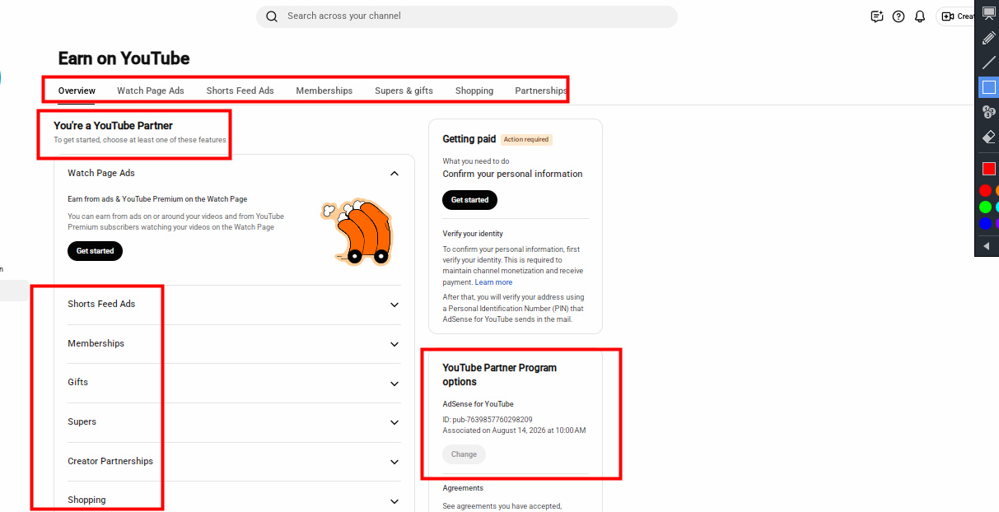Click Get started under Watch Page Ads
This screenshot has width=999, height=512.
[95, 251]
